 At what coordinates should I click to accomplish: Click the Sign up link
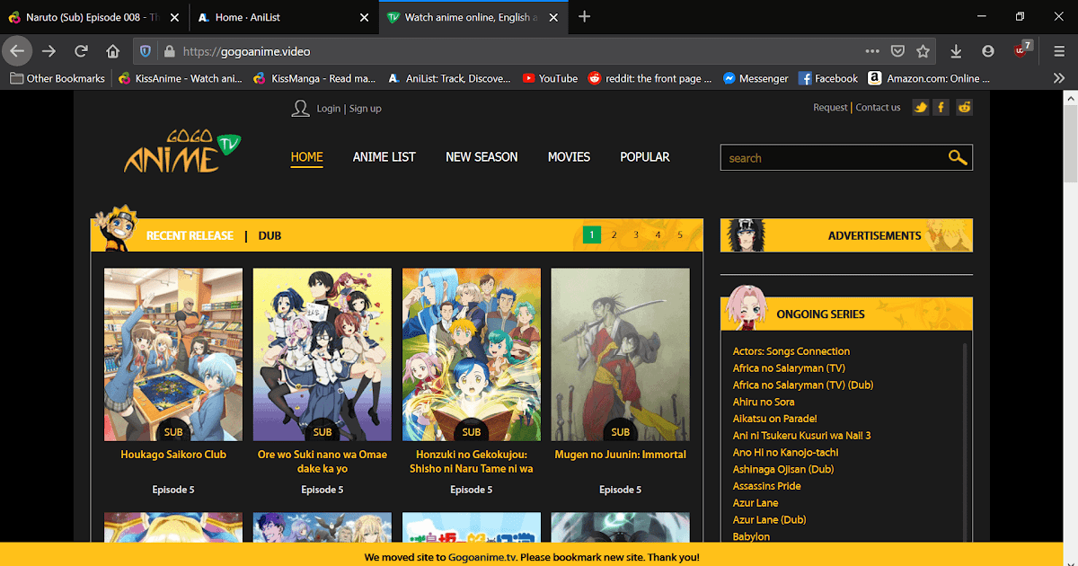click(x=365, y=108)
